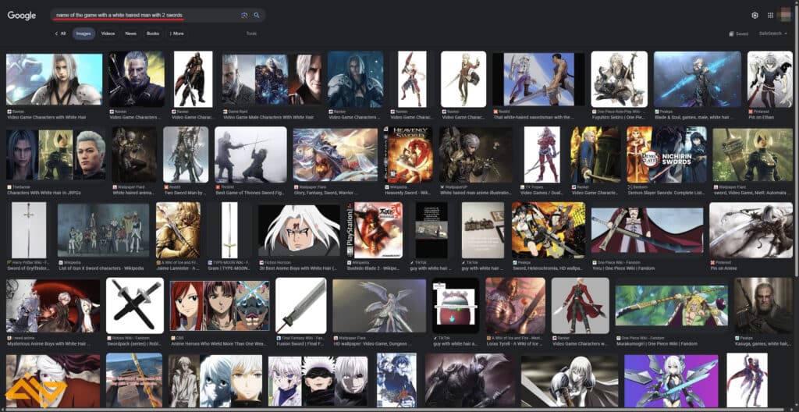Open '30 Best Anime Boys with White Hair' result
799x412 pixels.
pyautogui.click(x=299, y=268)
